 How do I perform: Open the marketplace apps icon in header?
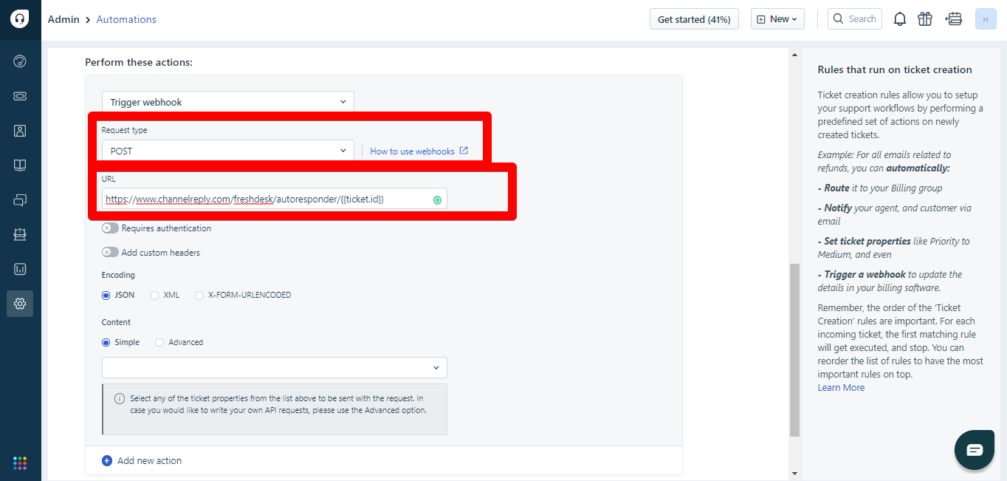(955, 19)
